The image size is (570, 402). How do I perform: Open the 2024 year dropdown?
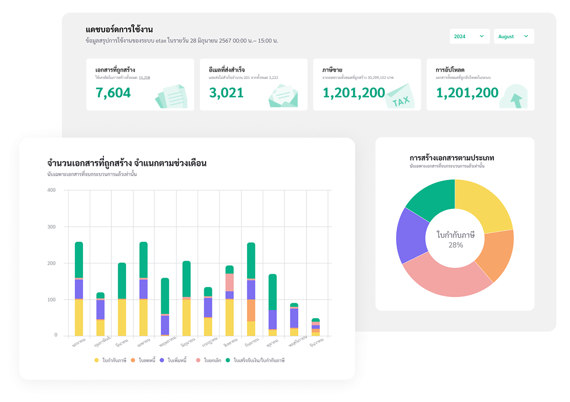click(x=469, y=36)
